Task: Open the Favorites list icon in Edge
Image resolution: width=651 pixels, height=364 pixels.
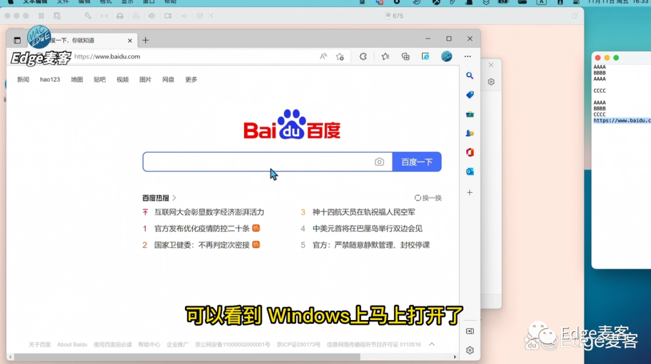Action: (385, 57)
